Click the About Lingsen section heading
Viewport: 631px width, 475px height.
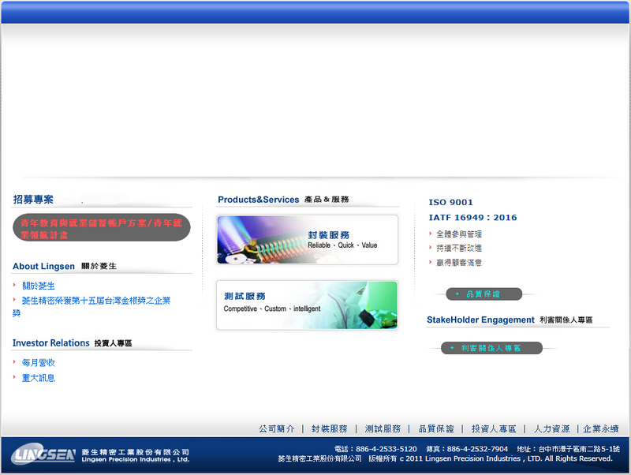coord(43,266)
